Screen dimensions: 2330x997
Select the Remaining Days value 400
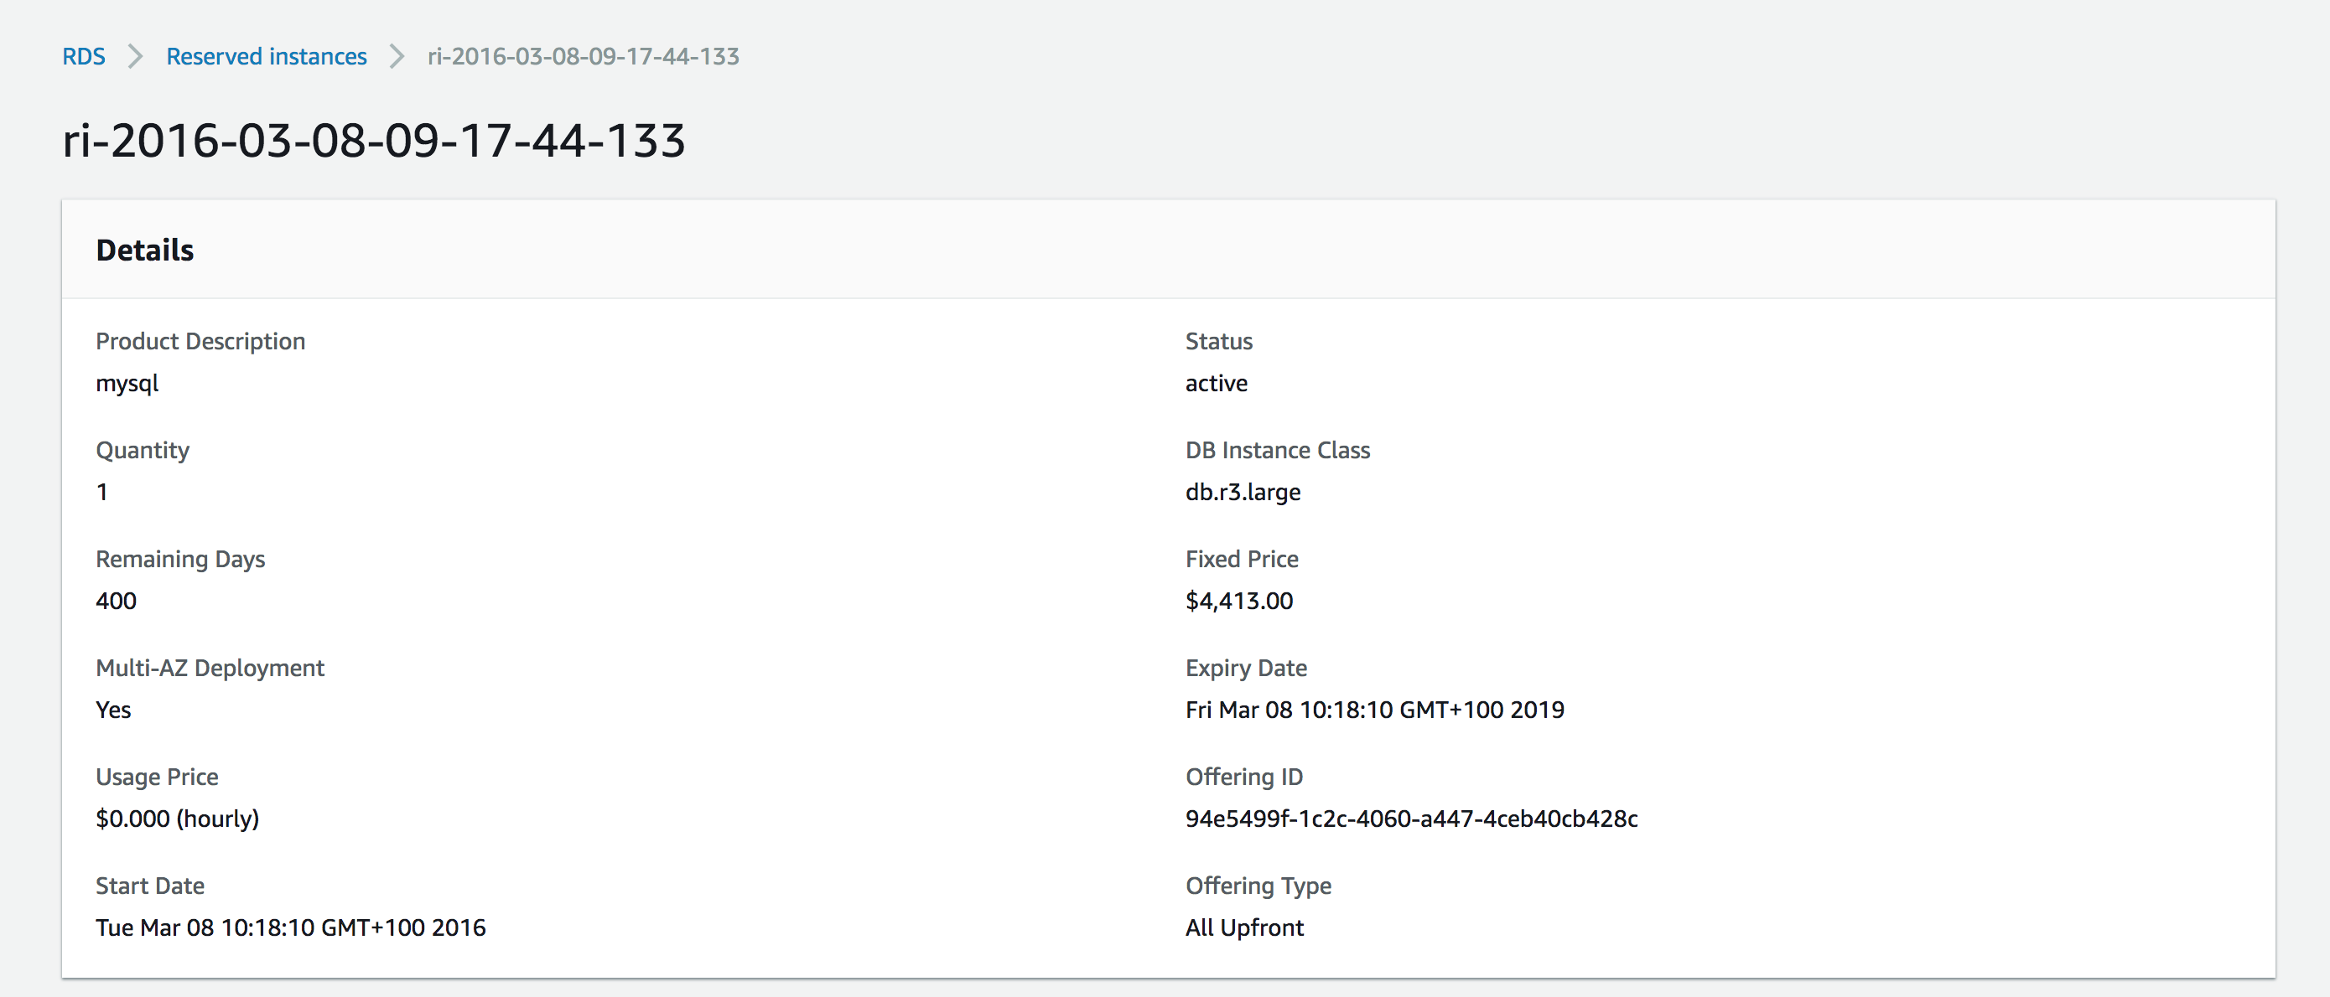pyautogui.click(x=116, y=601)
